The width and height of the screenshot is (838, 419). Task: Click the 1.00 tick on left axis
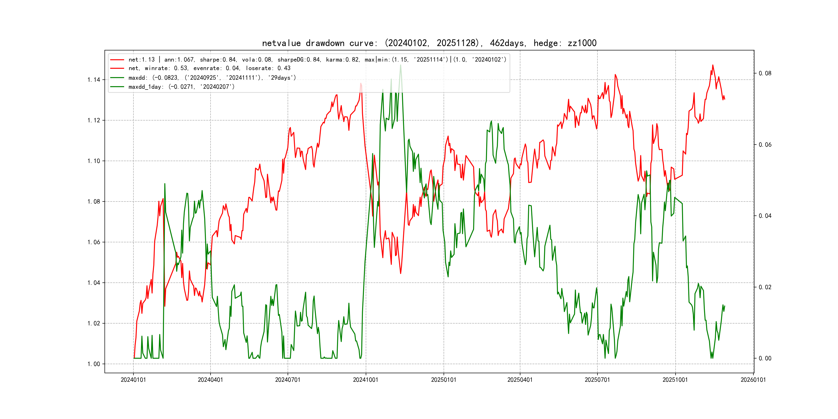point(94,364)
